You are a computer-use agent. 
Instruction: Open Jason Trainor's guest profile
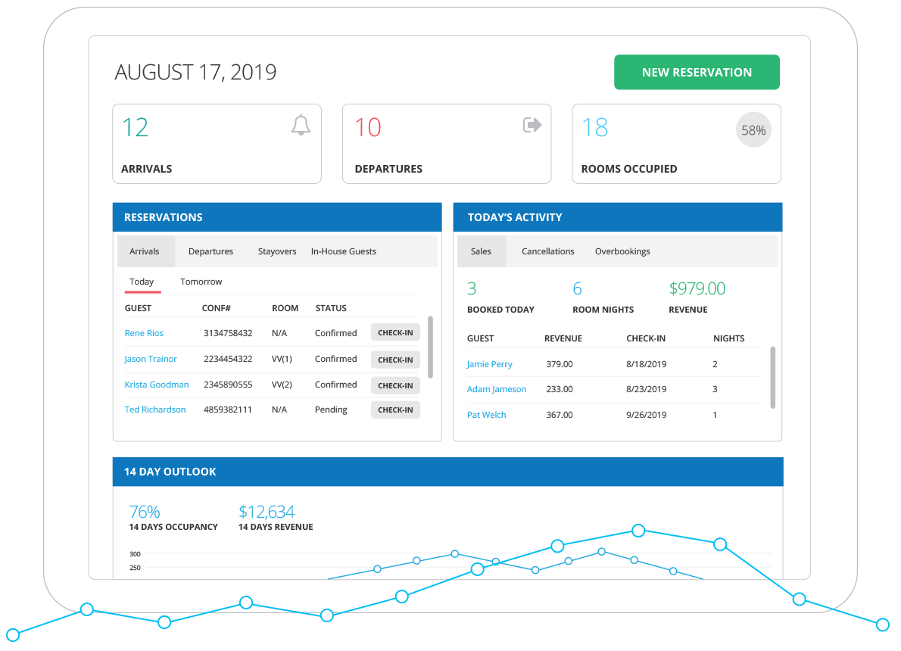pyautogui.click(x=150, y=359)
